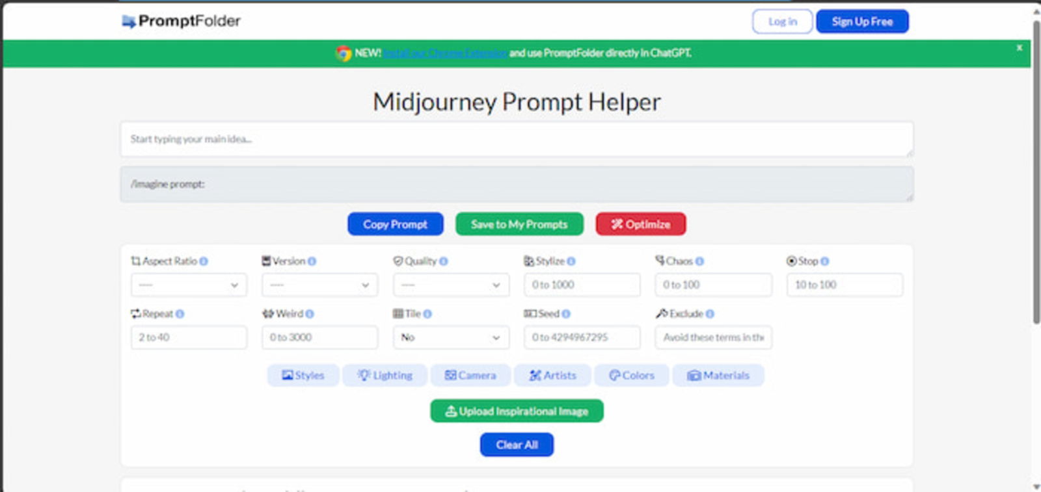Click the scrollbar down arrow
The image size is (1041, 492).
click(x=1036, y=487)
